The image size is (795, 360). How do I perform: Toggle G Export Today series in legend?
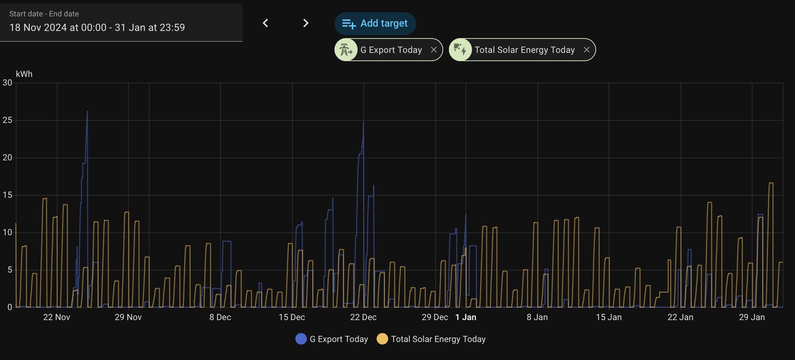coord(332,339)
